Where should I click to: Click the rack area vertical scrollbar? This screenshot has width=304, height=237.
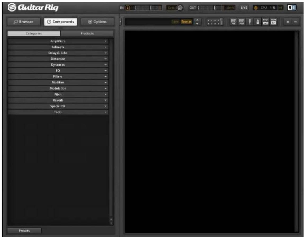296,131
